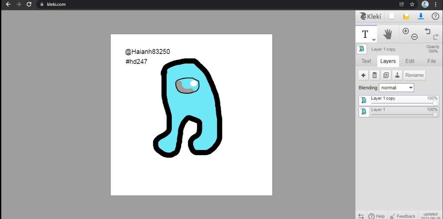This screenshot has height=219, width=443.
Task: Go back in the browser
Action: (8, 4)
